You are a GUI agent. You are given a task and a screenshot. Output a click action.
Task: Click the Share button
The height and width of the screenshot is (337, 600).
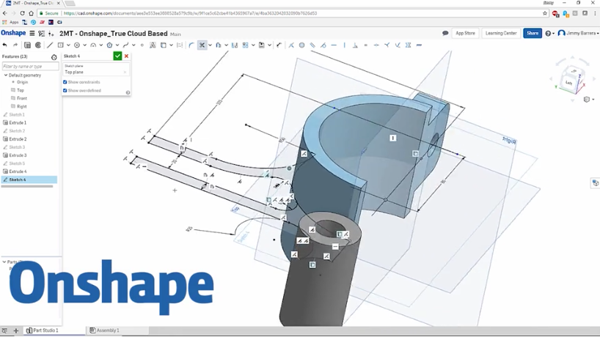click(x=532, y=34)
